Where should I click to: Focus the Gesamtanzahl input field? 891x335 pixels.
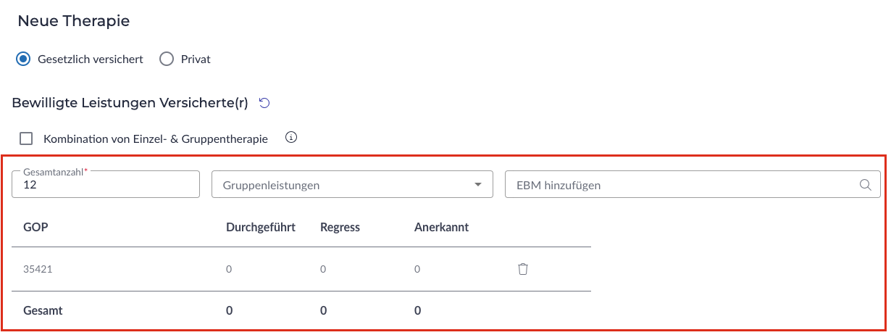click(106, 186)
